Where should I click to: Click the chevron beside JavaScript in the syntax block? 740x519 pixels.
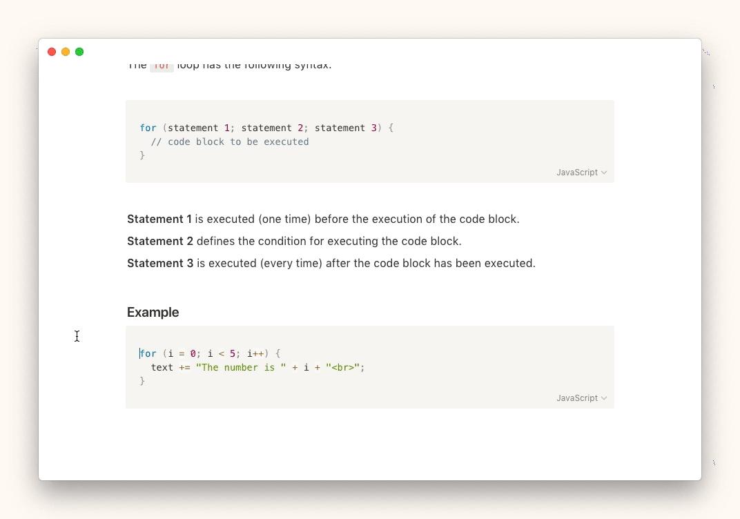pyautogui.click(x=604, y=173)
